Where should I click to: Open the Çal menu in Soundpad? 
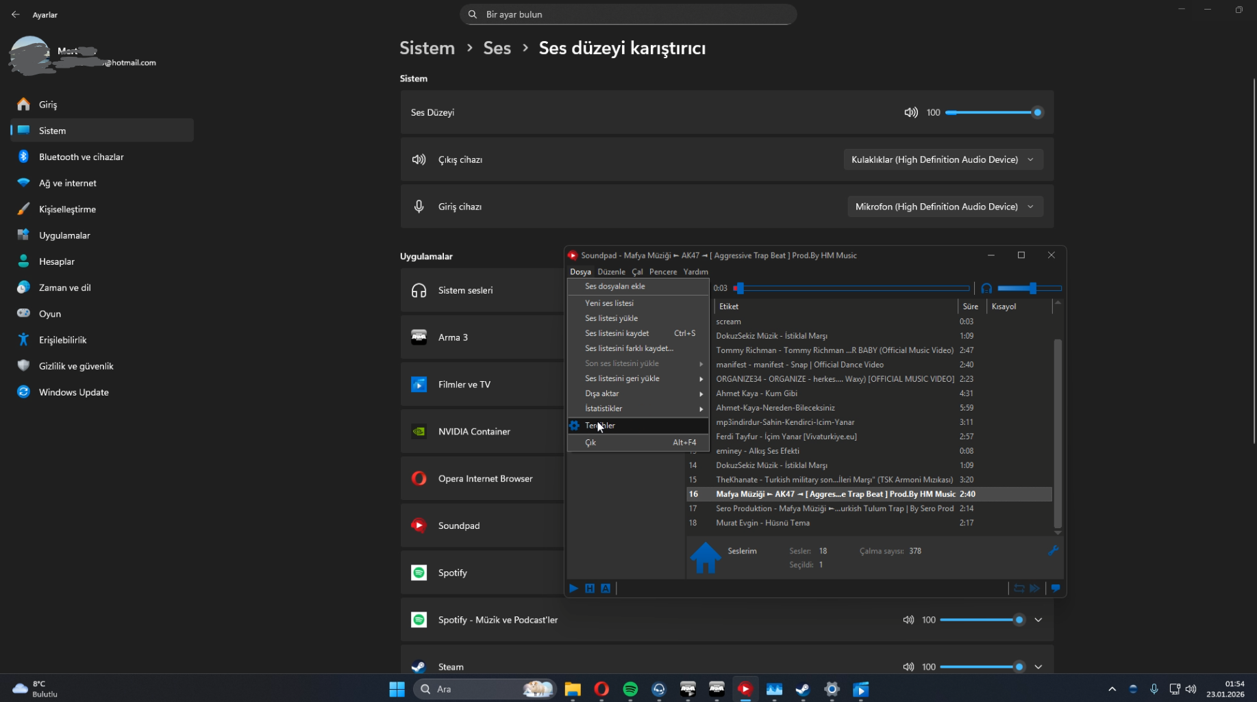coord(637,272)
